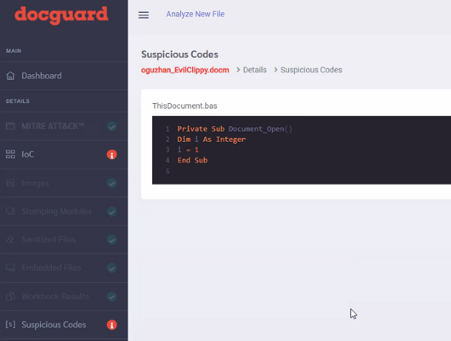The image size is (451, 341).
Task: Click the Dashboard home icon
Action: [x=10, y=75]
